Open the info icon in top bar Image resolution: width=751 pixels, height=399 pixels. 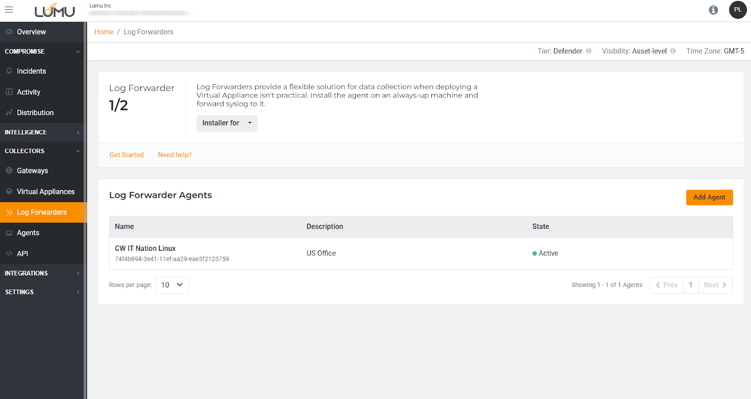pos(713,10)
